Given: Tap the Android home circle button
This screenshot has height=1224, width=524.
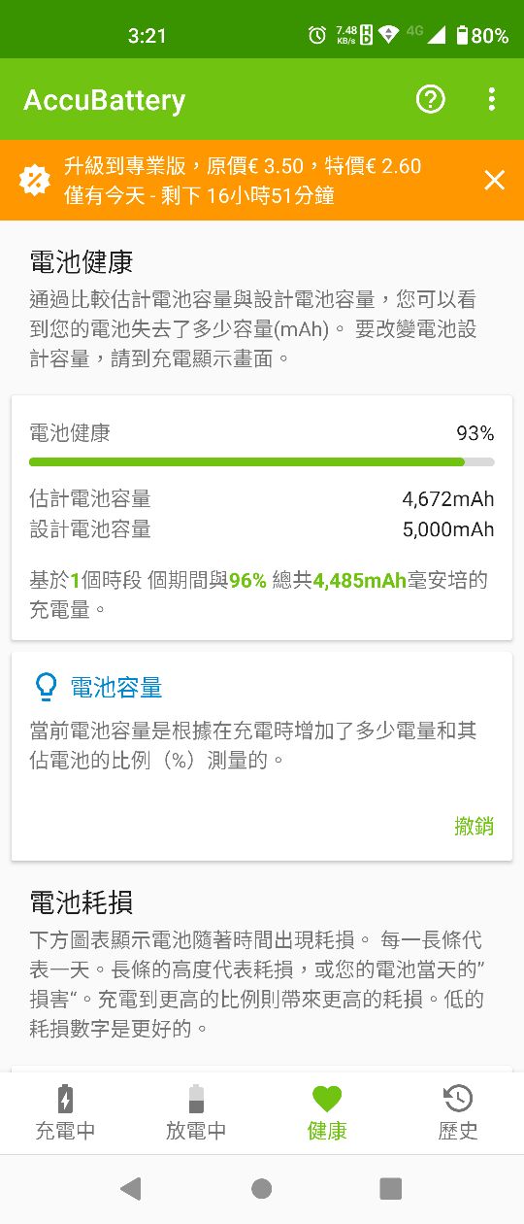Looking at the screenshot, I should coord(262,1188).
